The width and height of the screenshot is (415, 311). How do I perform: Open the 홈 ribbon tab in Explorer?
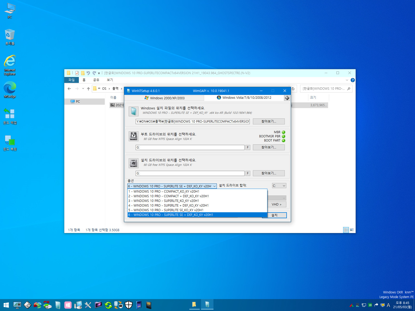coord(84,80)
